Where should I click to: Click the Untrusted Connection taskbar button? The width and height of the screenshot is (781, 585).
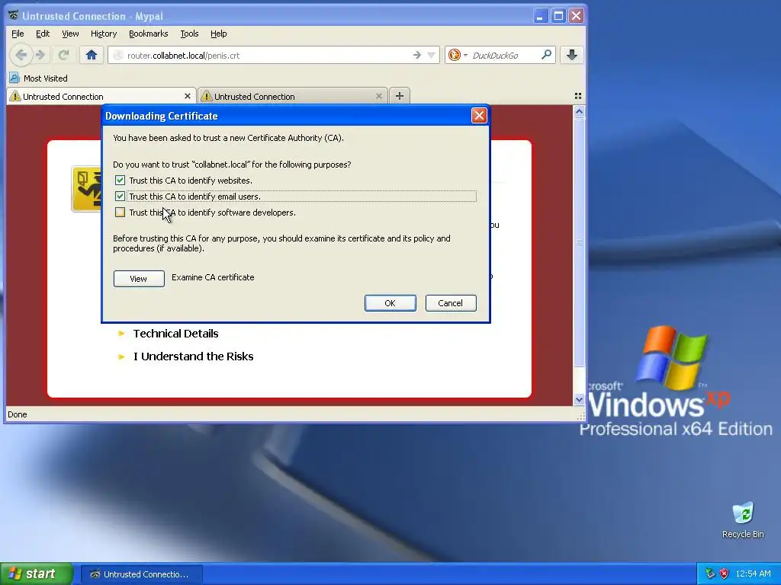click(141, 574)
